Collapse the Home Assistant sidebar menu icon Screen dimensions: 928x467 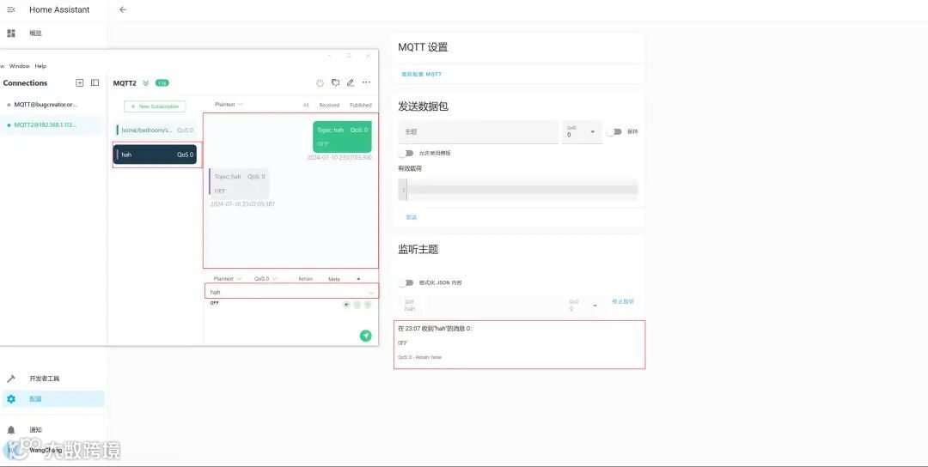10,9
